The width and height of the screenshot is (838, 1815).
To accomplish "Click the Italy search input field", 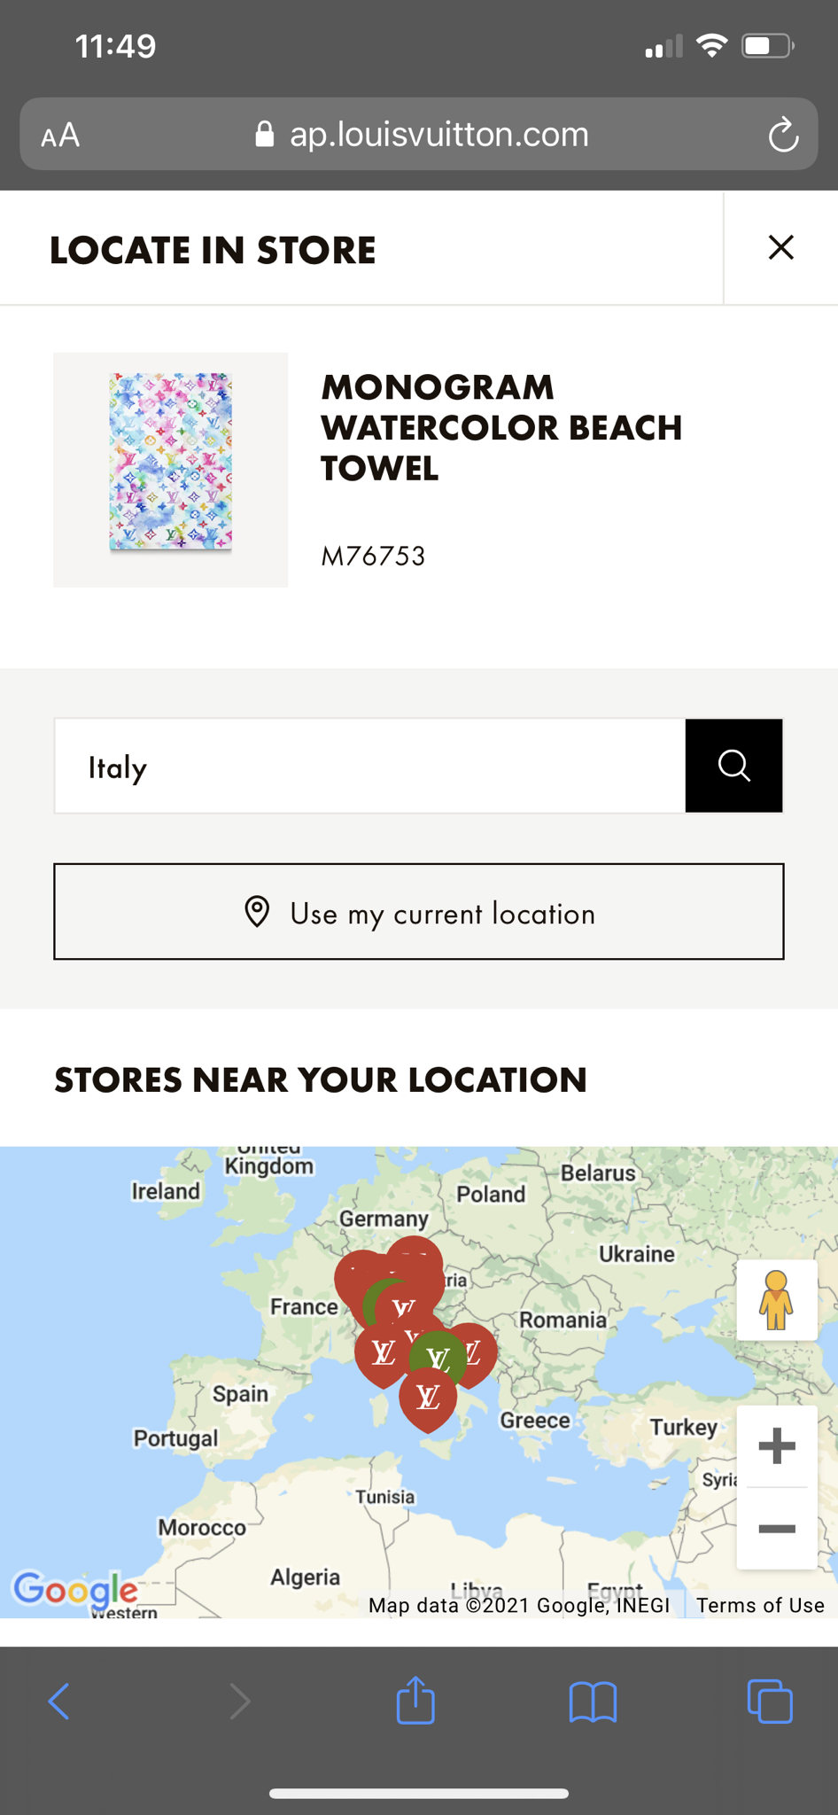I will [x=370, y=766].
